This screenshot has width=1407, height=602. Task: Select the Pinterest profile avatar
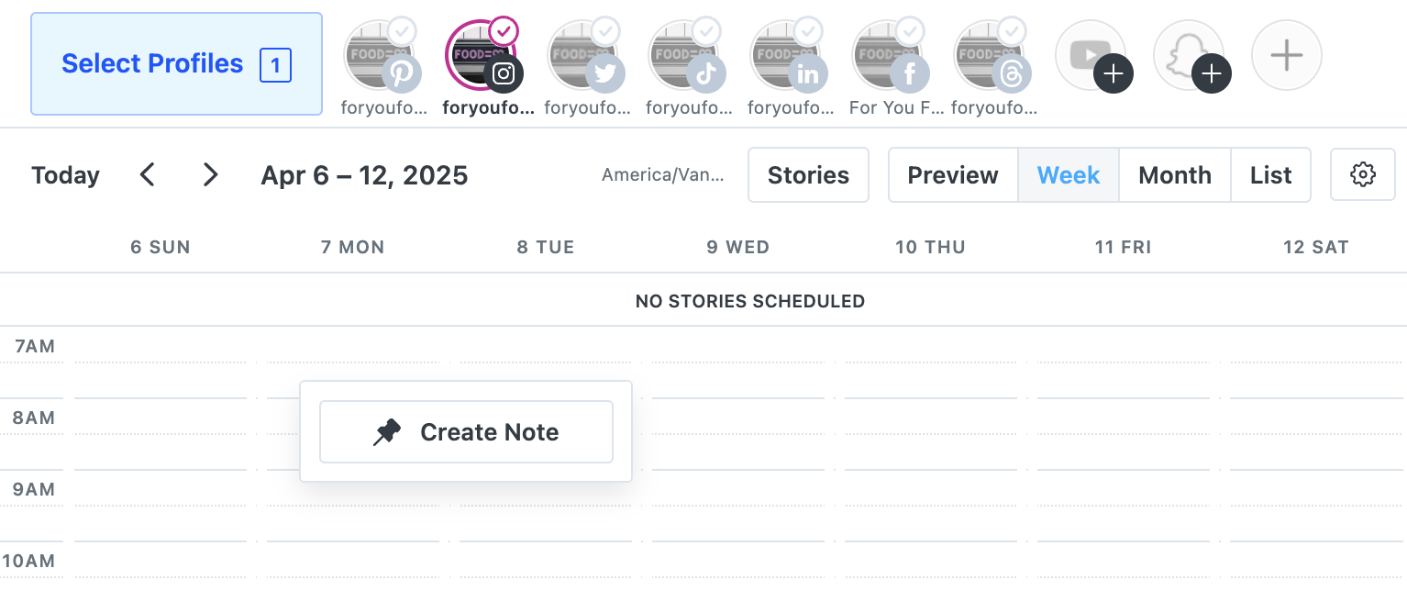379,56
